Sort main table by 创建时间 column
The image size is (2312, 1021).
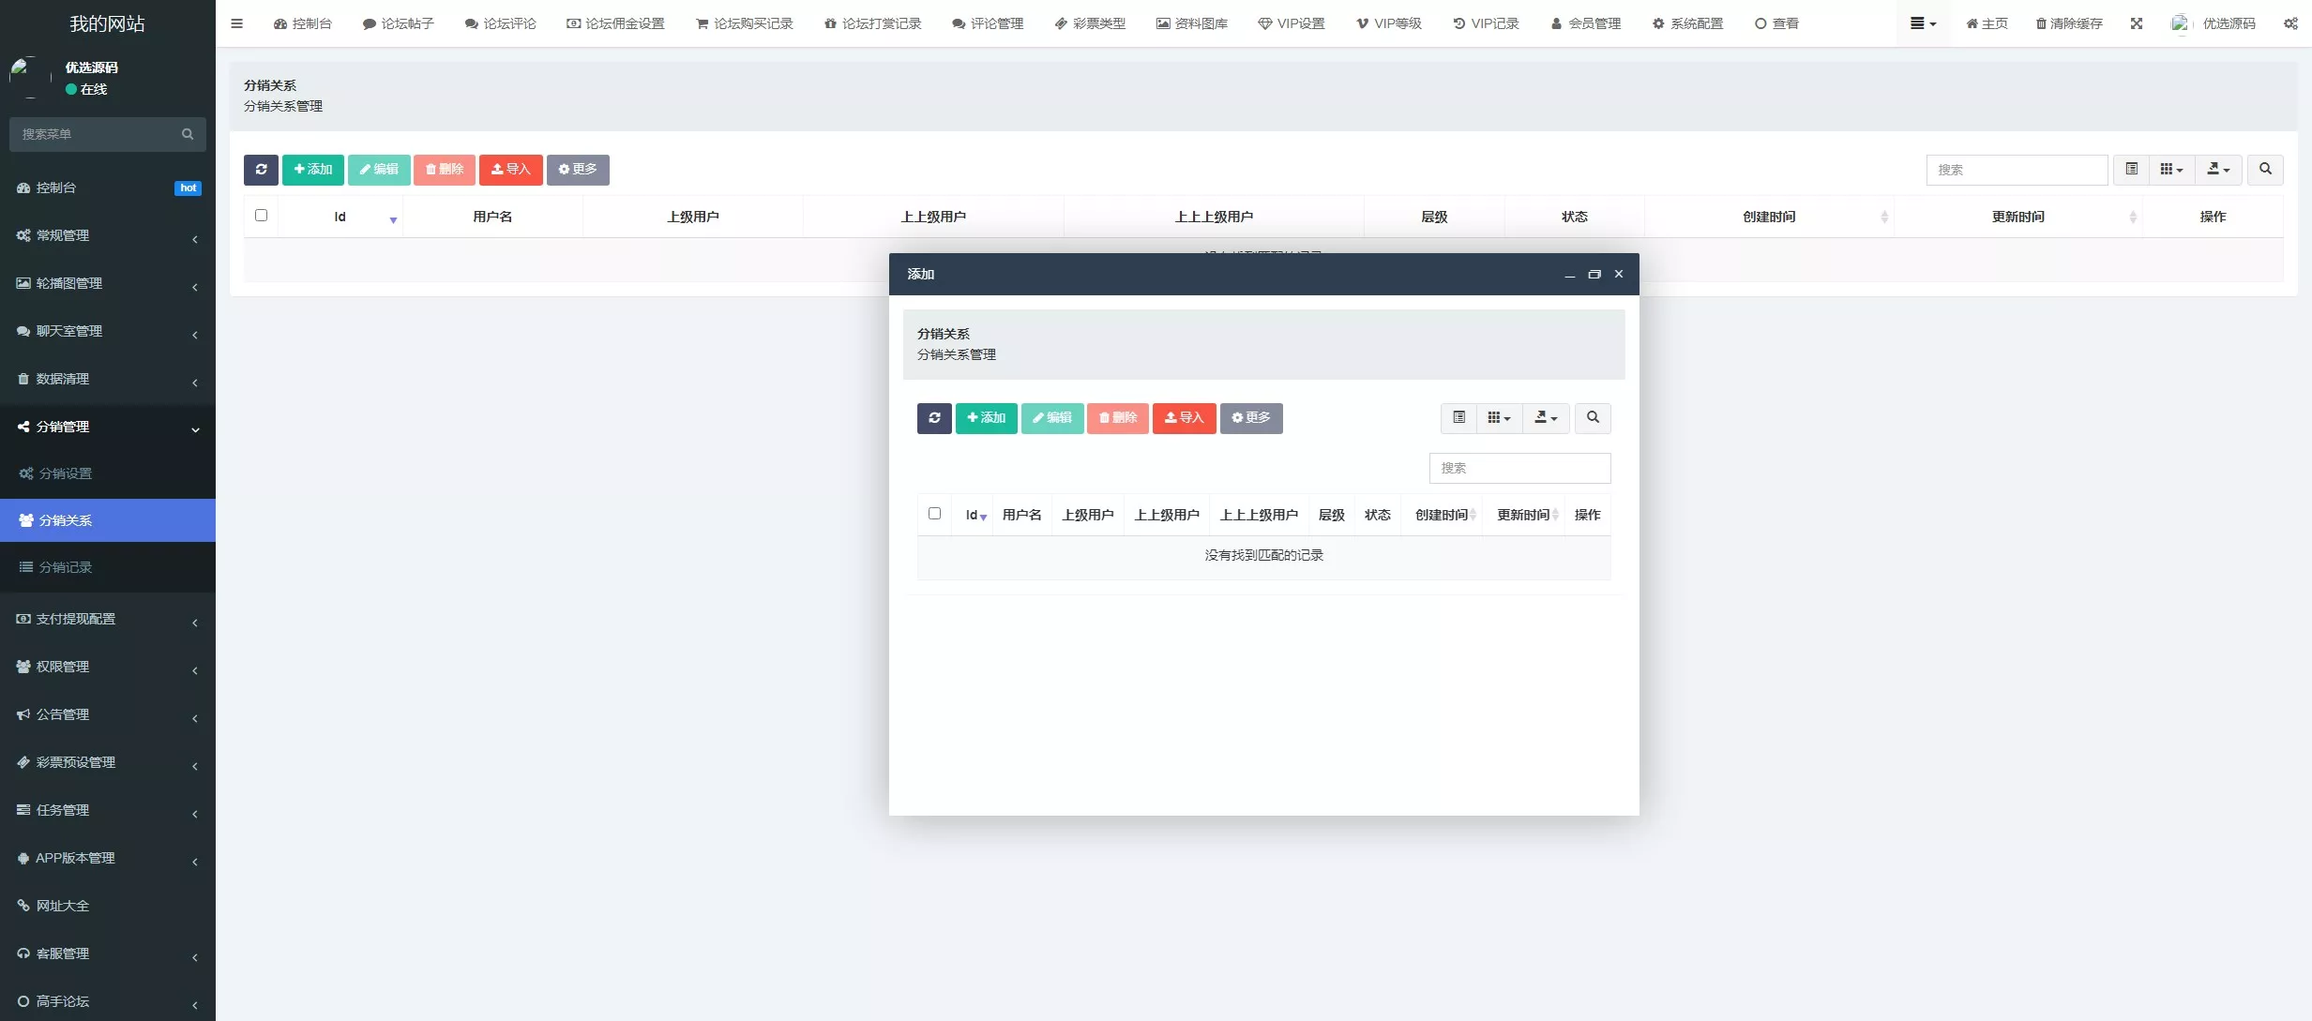tap(1769, 217)
